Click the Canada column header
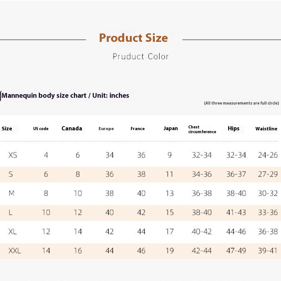The height and width of the screenshot is (281, 281). pyautogui.click(x=72, y=128)
